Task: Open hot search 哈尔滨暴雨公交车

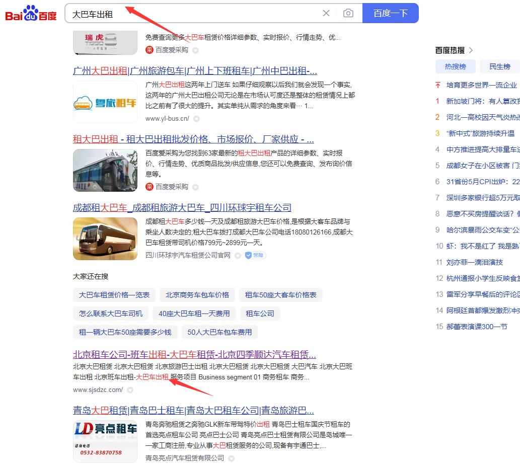Action: click(x=483, y=230)
